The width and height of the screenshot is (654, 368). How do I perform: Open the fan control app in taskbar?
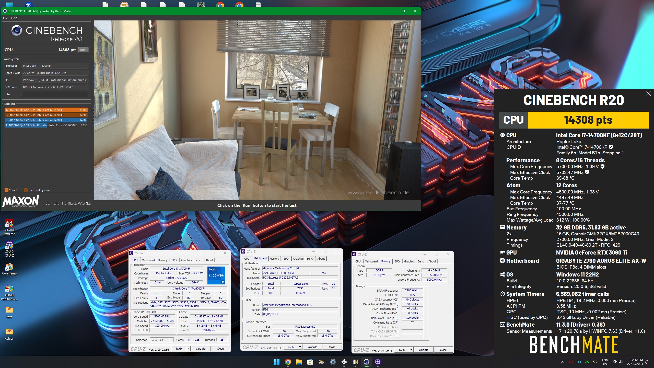(344, 362)
